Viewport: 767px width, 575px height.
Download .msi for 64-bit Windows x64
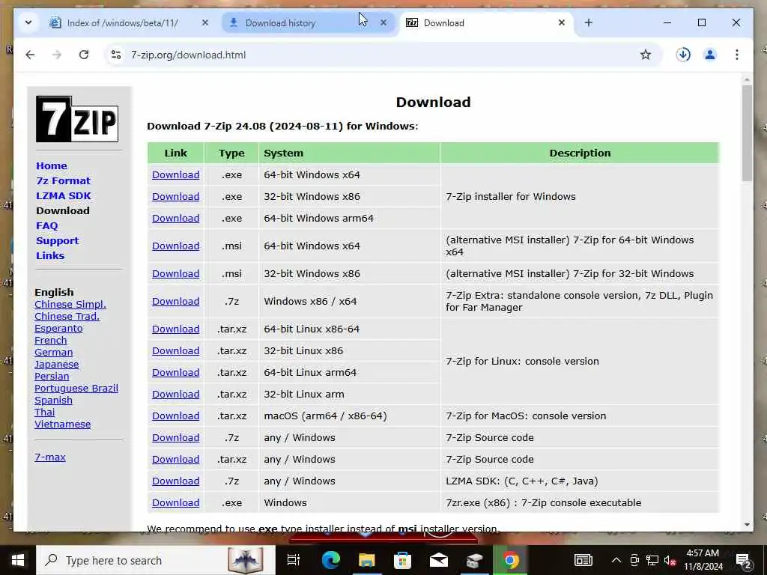(175, 246)
